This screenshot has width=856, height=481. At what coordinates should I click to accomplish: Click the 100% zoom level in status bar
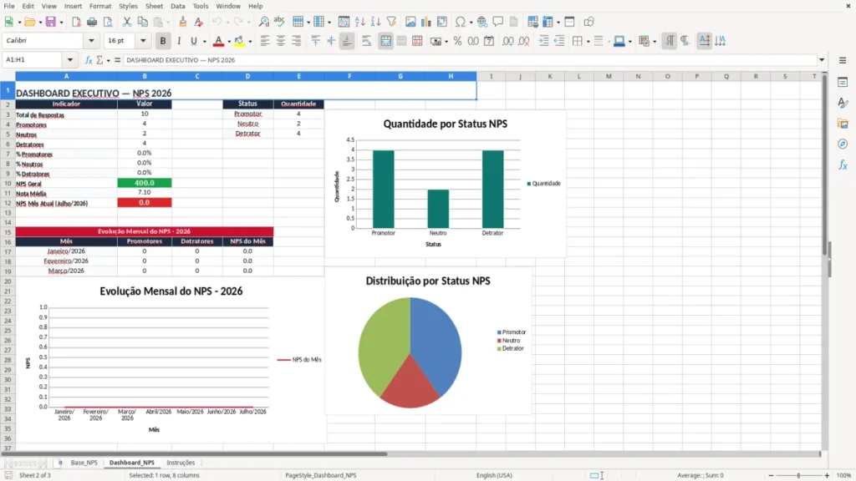(844, 475)
